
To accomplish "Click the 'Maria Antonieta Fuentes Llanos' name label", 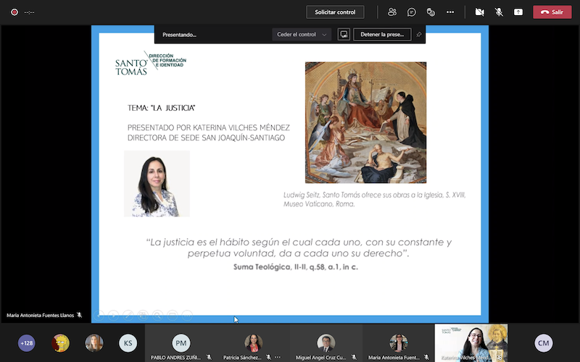I will (x=41, y=316).
